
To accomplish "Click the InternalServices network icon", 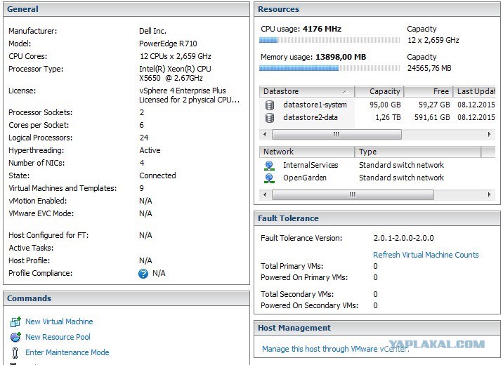I will point(269,166).
